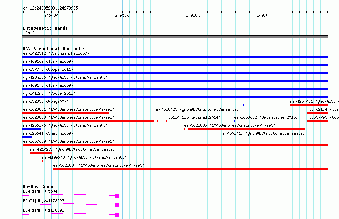Click the thin blue nsv832353 feature line
339x219 pixels.
tap(133, 105)
